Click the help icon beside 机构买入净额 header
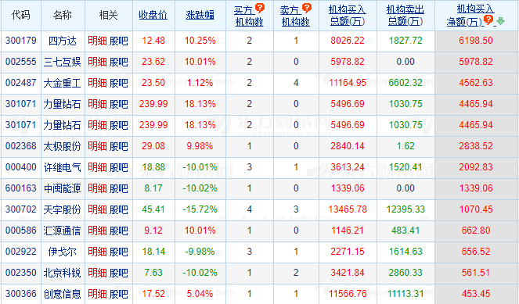The width and height of the screenshot is (519, 304). [x=488, y=20]
